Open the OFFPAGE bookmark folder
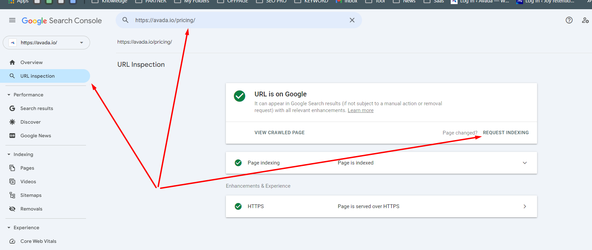The image size is (592, 250). pos(233,1)
